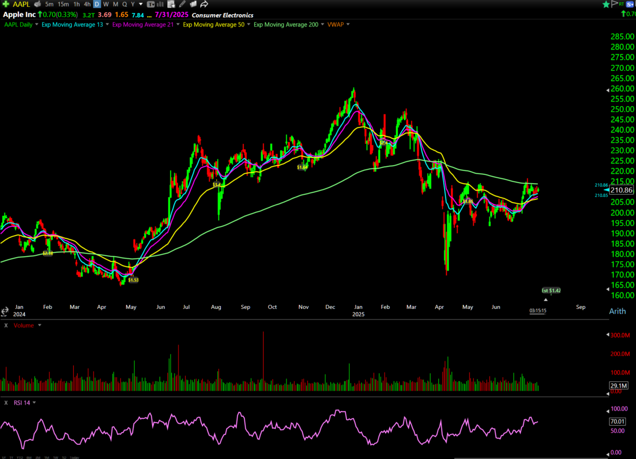
Task: Click the 29.1M volume value label
Action: click(618, 385)
